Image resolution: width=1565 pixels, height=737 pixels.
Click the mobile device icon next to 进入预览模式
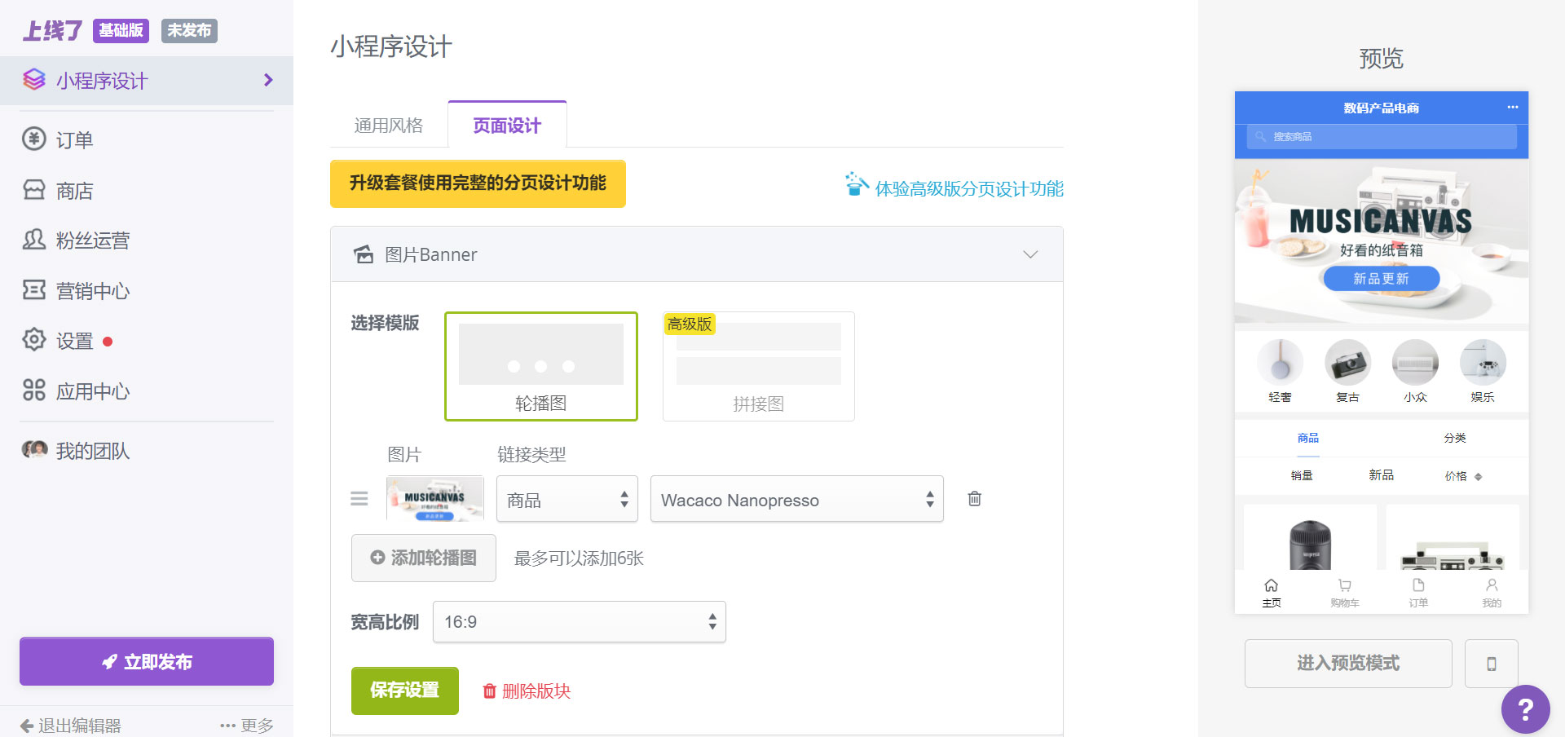click(1492, 663)
